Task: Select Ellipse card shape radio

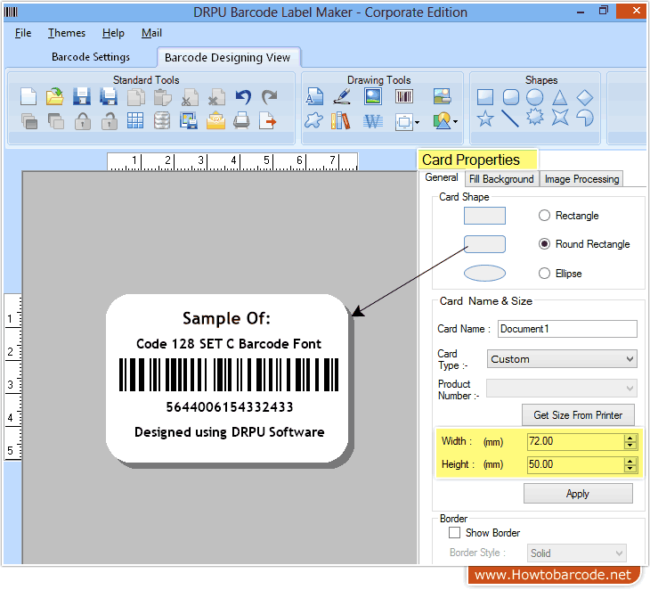Action: point(544,273)
